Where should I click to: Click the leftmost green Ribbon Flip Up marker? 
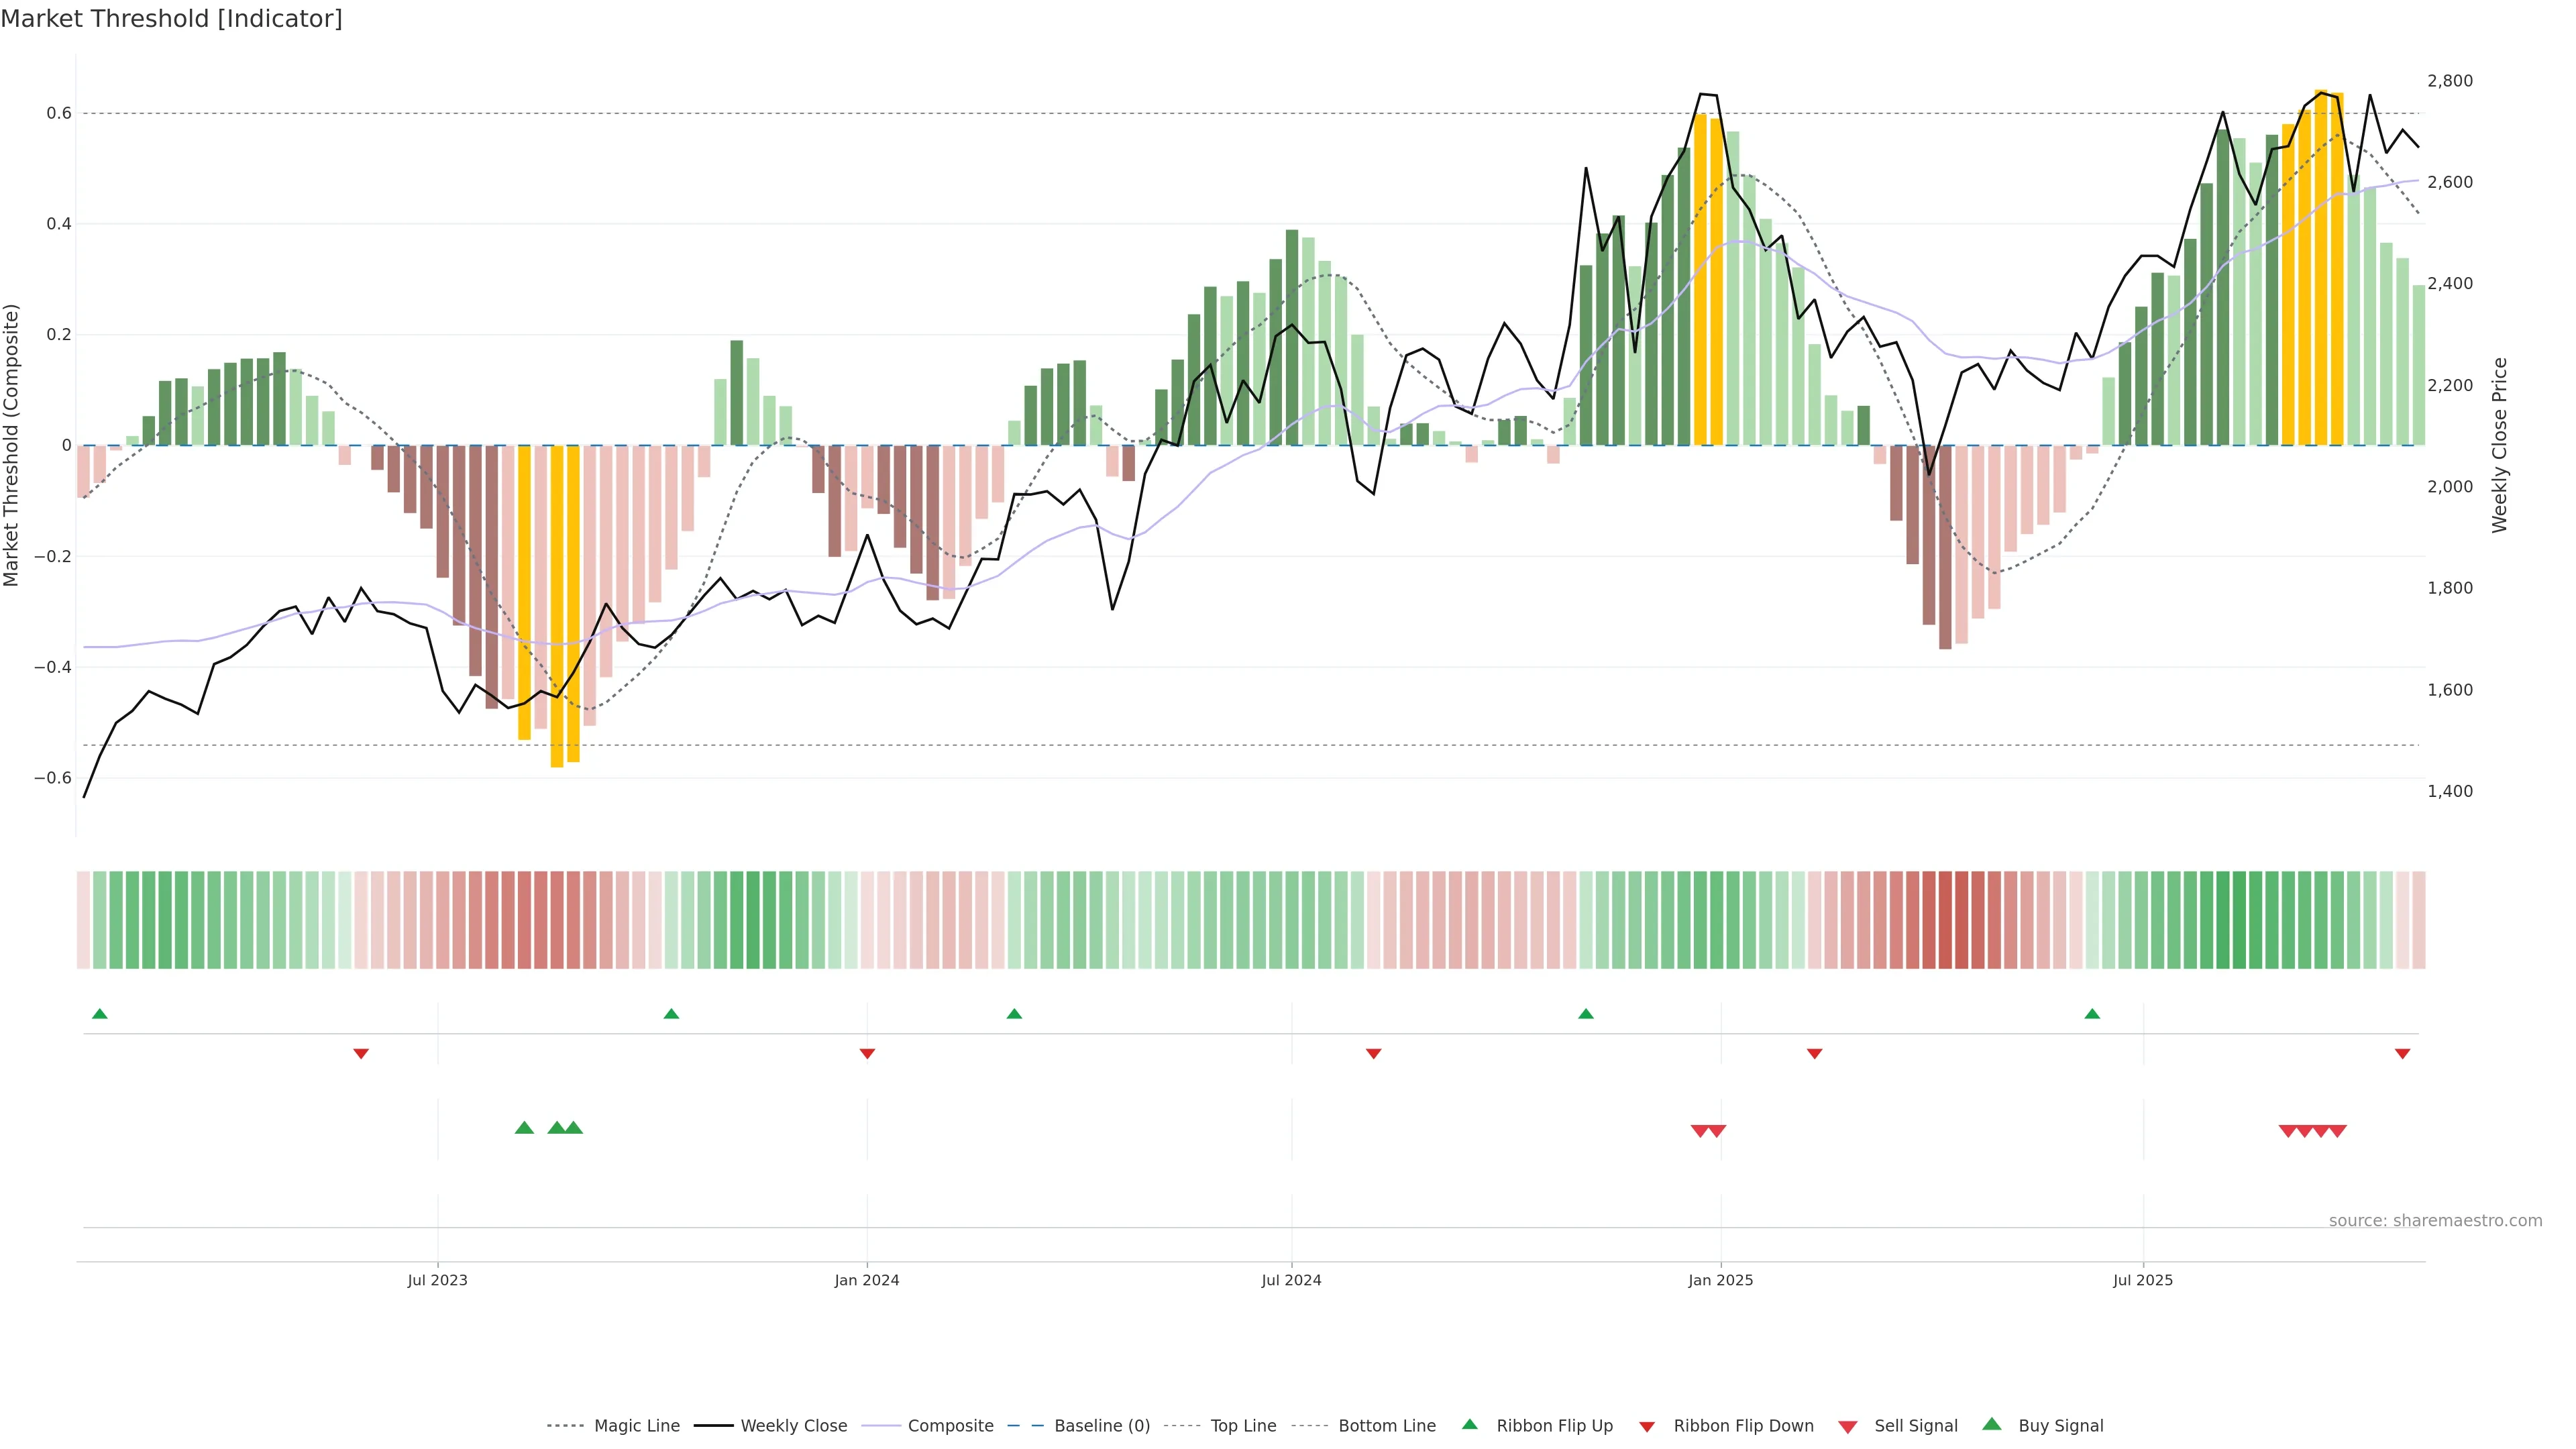[x=99, y=1014]
